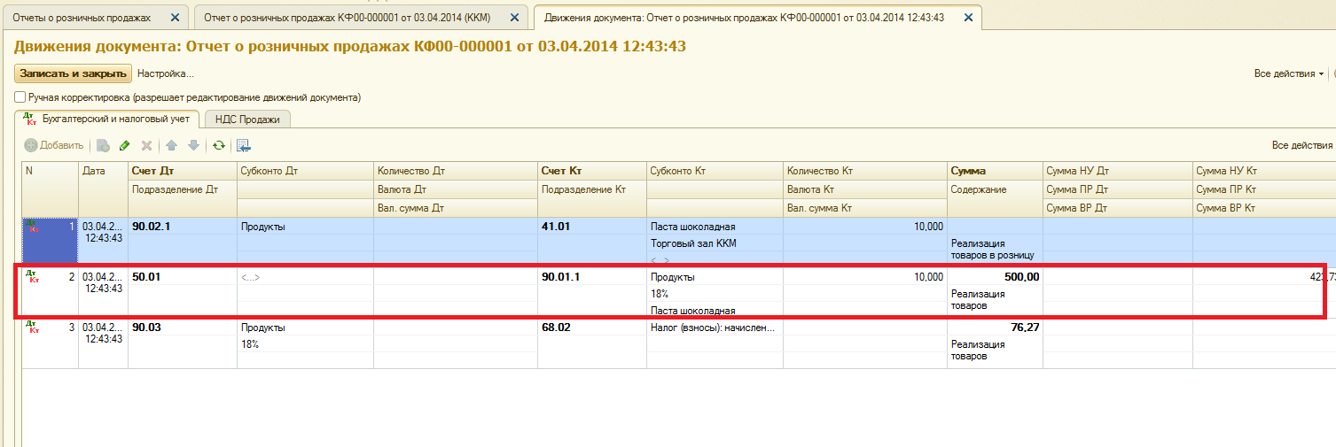
Task: Click the Дт/Кт icon on accounting tab
Action: (x=30, y=119)
